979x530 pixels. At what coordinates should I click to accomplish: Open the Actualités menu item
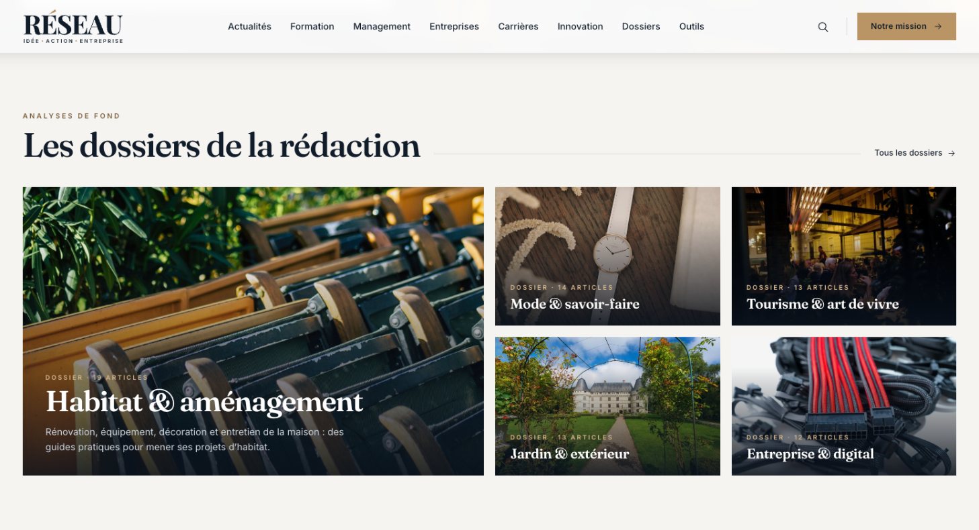click(249, 26)
